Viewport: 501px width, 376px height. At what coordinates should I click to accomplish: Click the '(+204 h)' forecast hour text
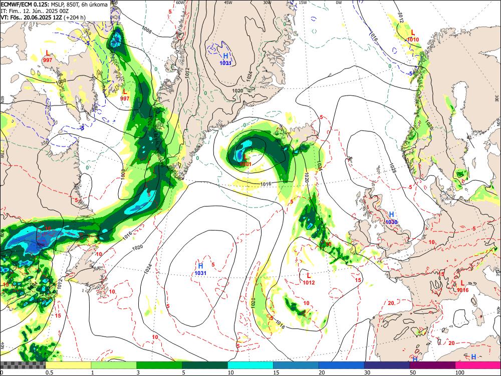pos(75,17)
